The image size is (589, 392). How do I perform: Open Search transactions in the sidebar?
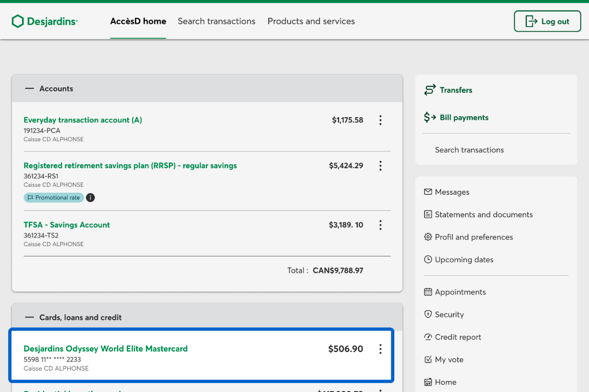click(x=469, y=150)
